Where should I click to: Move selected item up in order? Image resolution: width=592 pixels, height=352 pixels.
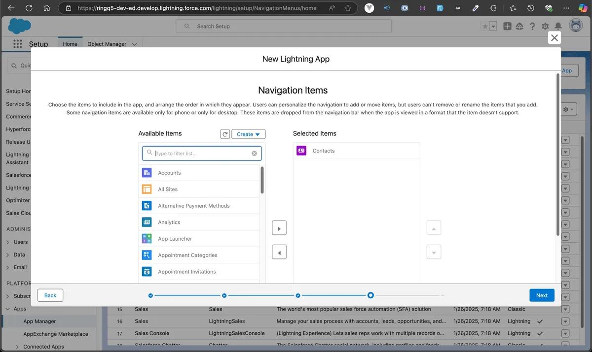pos(434,228)
